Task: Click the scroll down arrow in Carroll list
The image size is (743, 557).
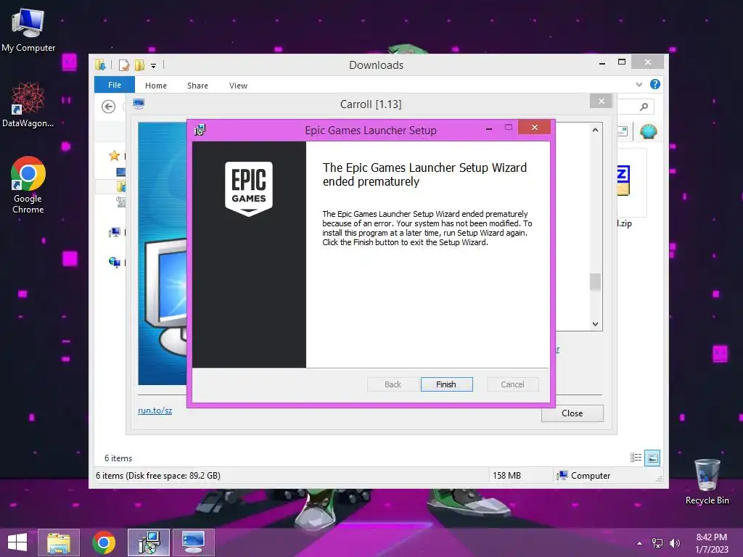Action: (595, 324)
